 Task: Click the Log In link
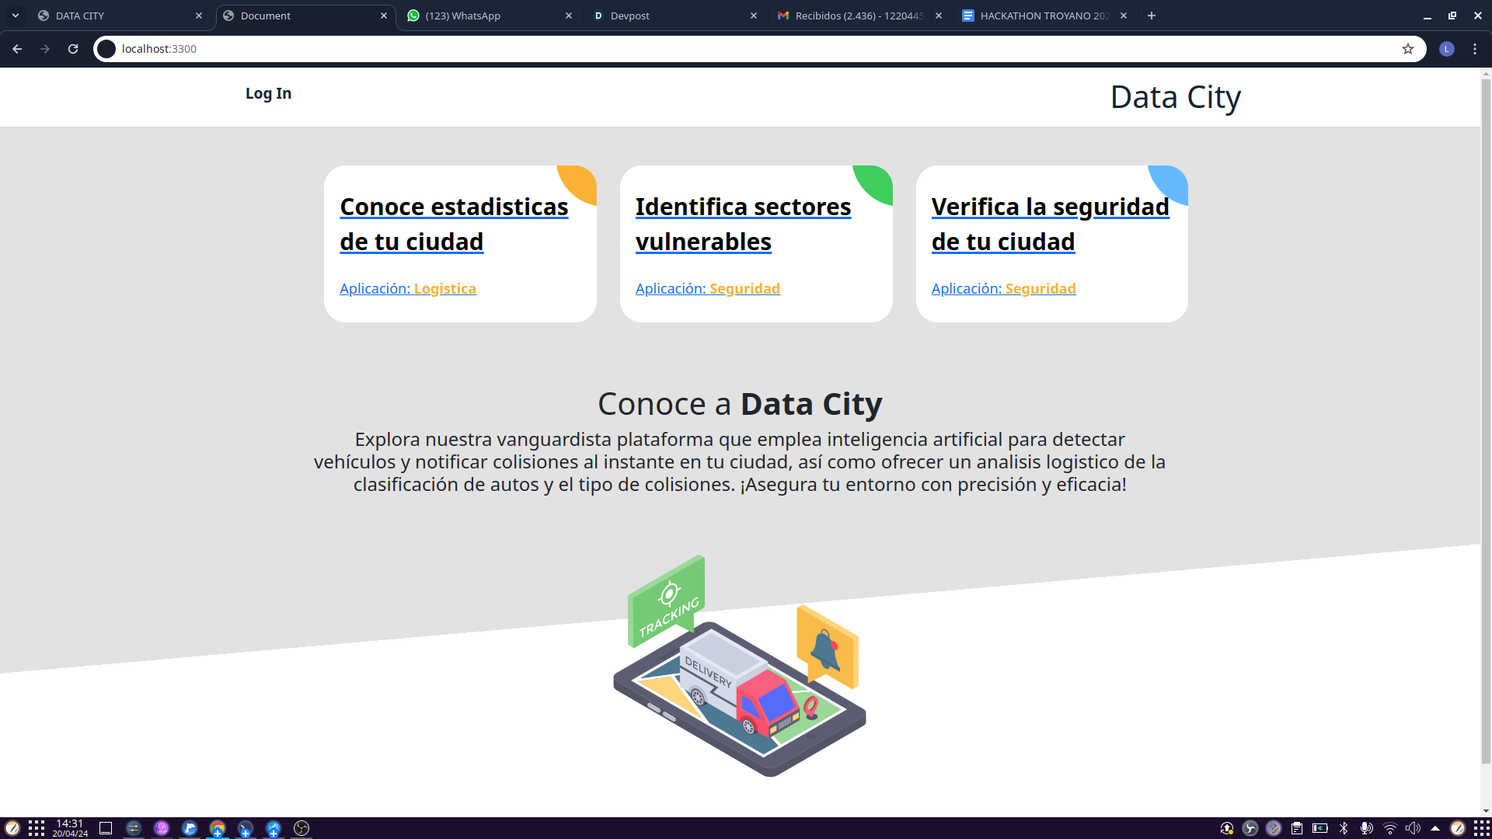click(x=268, y=93)
